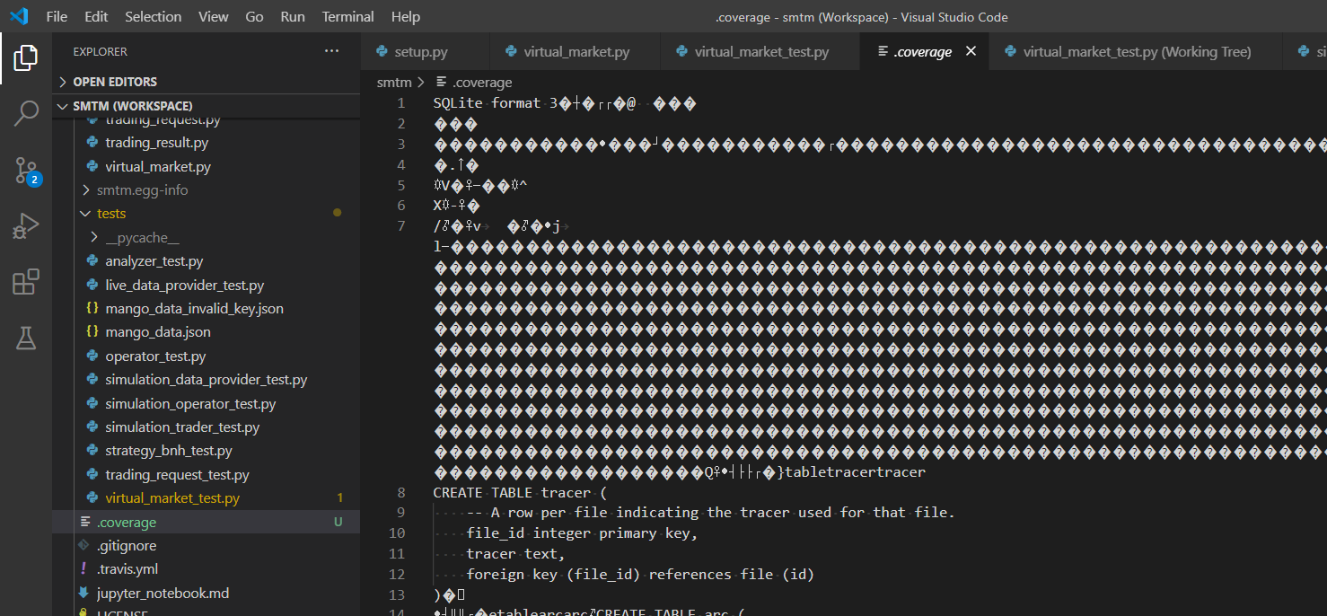The image size is (1327, 616).
Task: Open Source Control view with 2 changes
Action: 26,171
